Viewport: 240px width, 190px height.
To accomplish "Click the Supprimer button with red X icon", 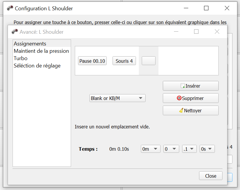I will tap(191, 98).
